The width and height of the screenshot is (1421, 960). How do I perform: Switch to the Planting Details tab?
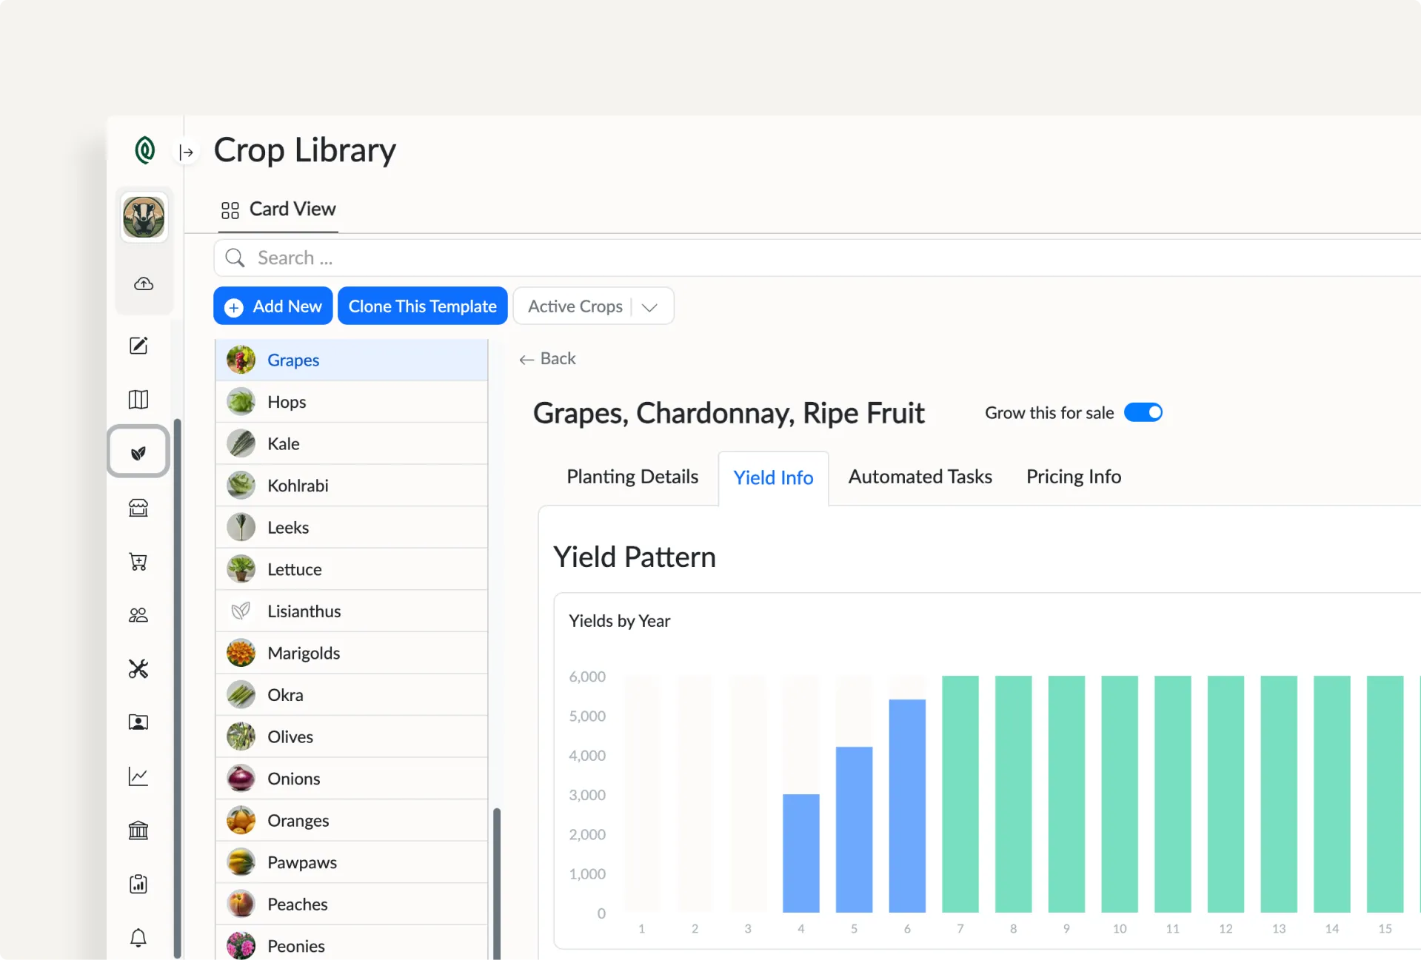pyautogui.click(x=632, y=477)
